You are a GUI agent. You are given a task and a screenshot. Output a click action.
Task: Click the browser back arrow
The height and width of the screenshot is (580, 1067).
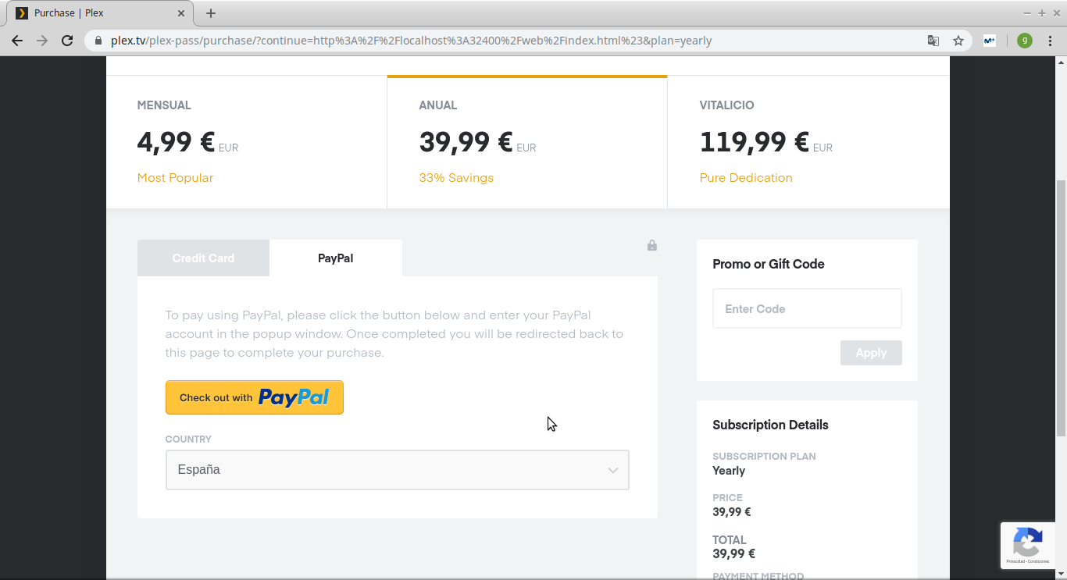point(17,41)
